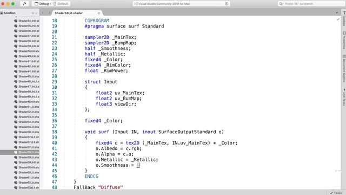Click 'viewDir;' on line 33
The width and height of the screenshot is (346, 195).
click(x=125, y=104)
